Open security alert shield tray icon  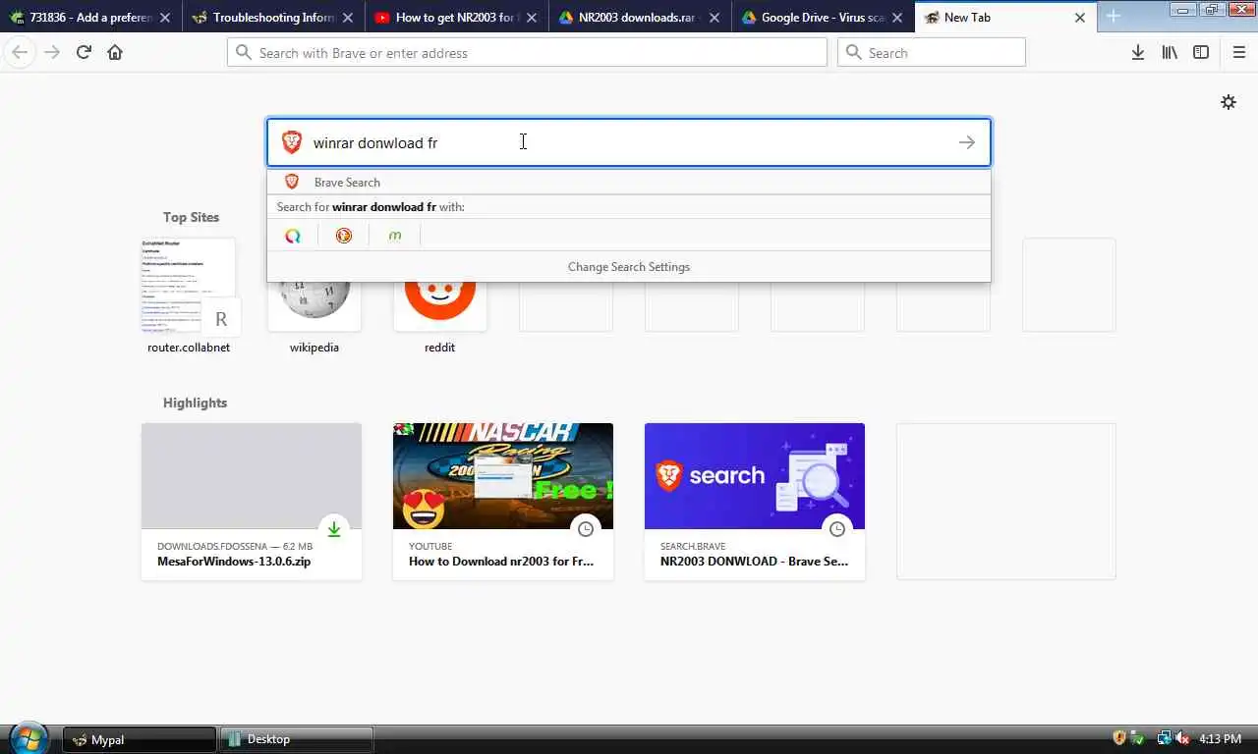point(1118,738)
